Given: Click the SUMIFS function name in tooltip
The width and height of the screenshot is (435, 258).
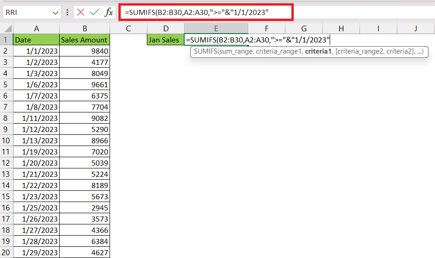Looking at the screenshot, I should (x=205, y=51).
